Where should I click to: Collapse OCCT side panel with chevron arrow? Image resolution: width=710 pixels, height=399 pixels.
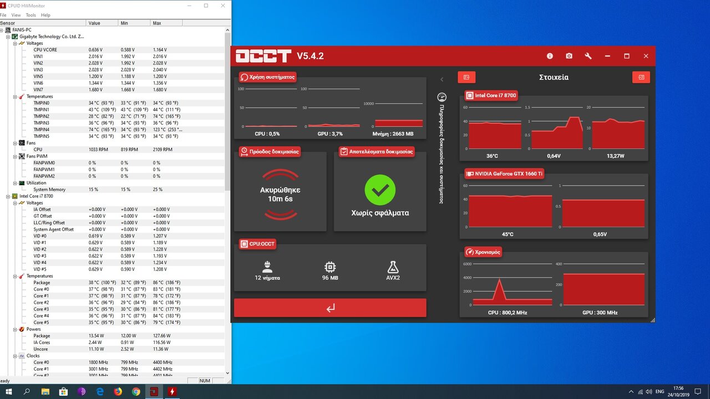pyautogui.click(x=442, y=80)
